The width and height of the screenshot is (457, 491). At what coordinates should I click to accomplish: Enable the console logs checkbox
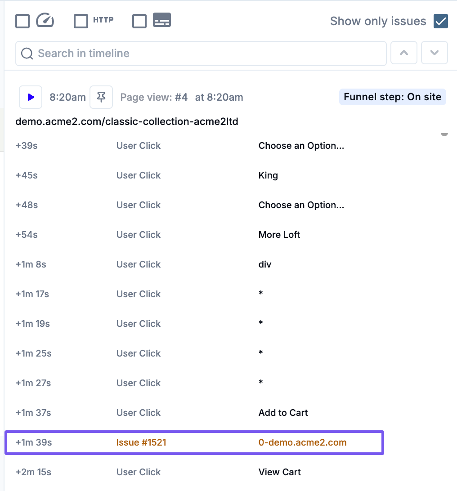[139, 21]
